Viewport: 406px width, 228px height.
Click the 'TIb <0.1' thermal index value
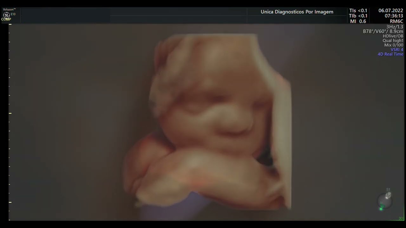click(358, 16)
